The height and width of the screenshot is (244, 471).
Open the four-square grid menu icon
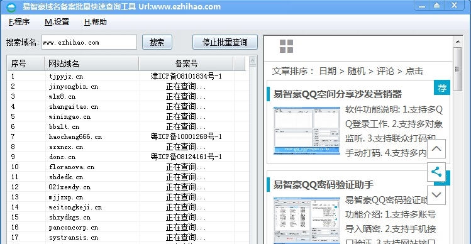coord(286,47)
